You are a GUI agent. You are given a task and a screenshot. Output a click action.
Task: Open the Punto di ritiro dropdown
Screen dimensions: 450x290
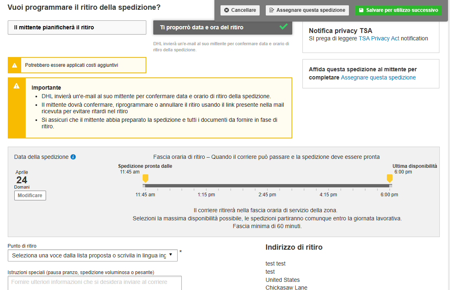coord(89,255)
